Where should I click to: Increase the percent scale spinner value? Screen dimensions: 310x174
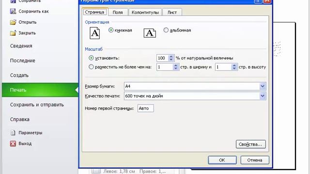point(171,57)
